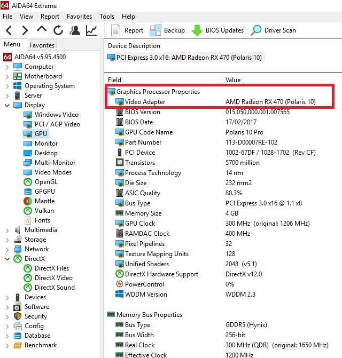Viewport: 342px width, 358px height.
Task: Open the File menu
Action: [7, 17]
